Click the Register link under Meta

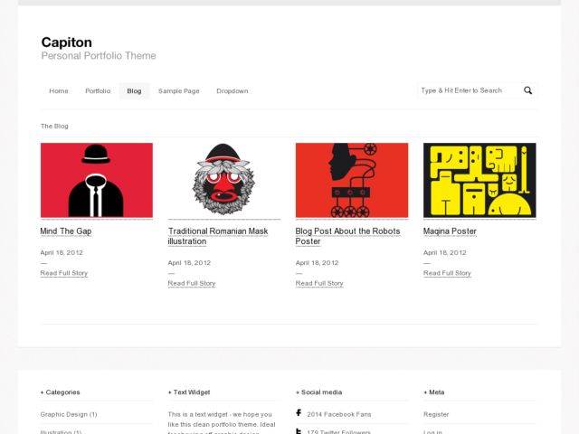[436, 414]
